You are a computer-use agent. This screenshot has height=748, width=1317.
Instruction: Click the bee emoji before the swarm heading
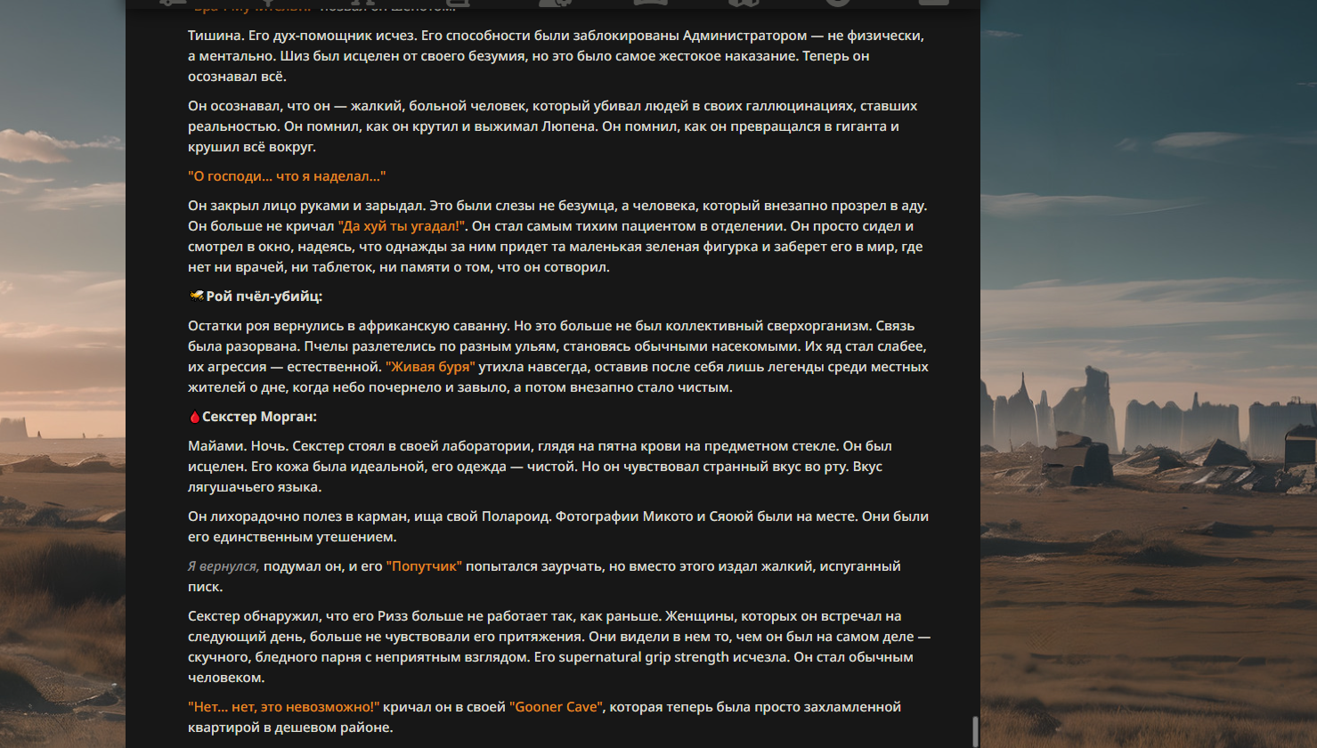[x=196, y=296]
